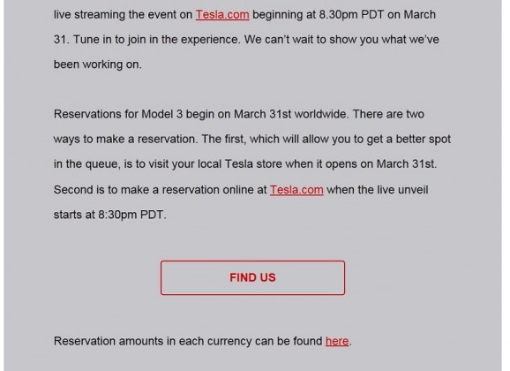Click the phrase "in the queue"
Screen dimensions: 510x371
coord(86,164)
